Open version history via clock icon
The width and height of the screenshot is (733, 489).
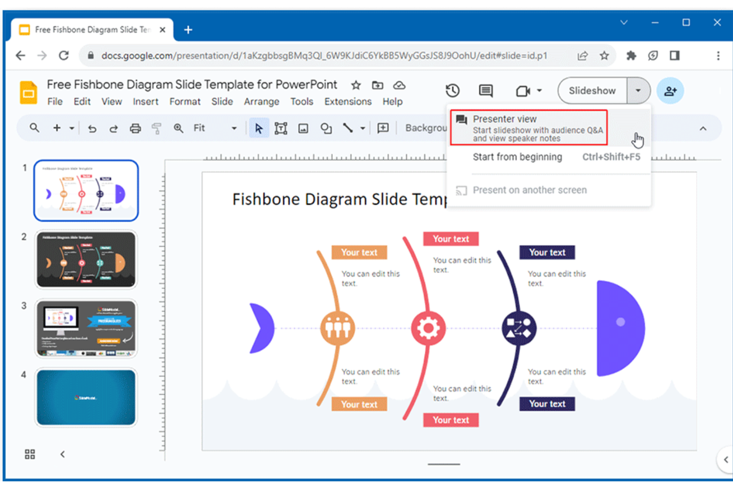click(452, 91)
